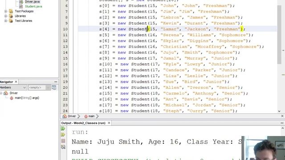
Task: Close the Output - Week2_Classes (run) tab
Action: click(x=109, y=123)
